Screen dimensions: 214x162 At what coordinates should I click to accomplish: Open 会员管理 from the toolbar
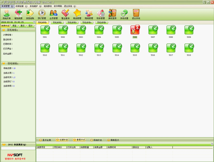point(54,14)
